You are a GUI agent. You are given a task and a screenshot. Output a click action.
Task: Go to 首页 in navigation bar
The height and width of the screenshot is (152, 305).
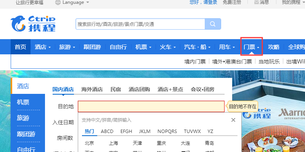pos(21,47)
